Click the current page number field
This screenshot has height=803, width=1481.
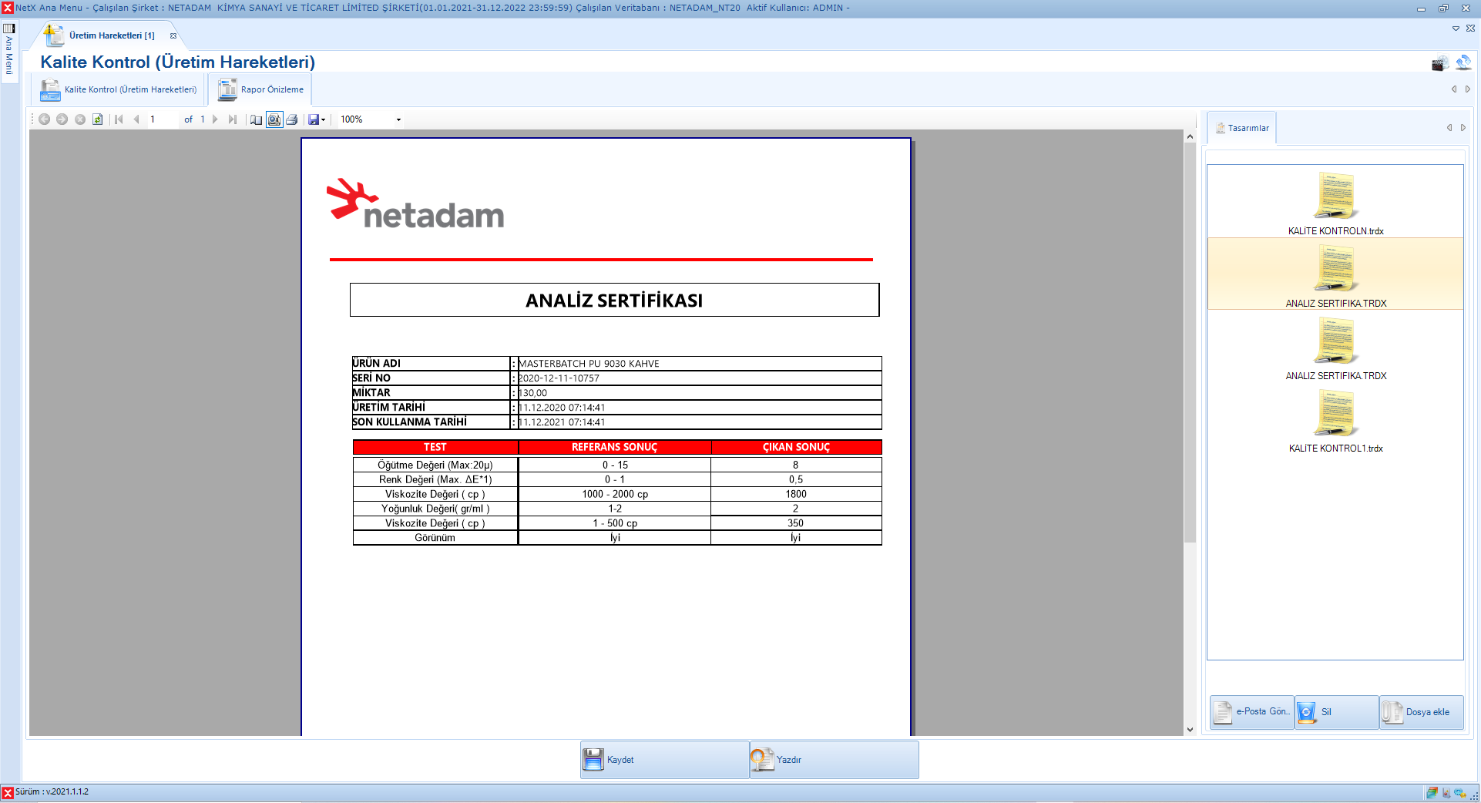pyautogui.click(x=162, y=119)
